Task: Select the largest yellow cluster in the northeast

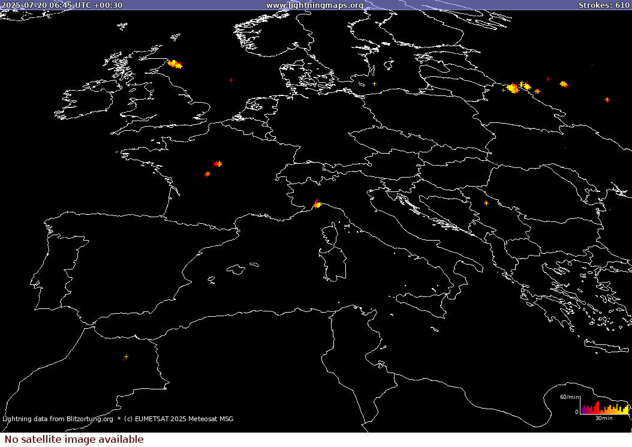Action: coord(513,89)
